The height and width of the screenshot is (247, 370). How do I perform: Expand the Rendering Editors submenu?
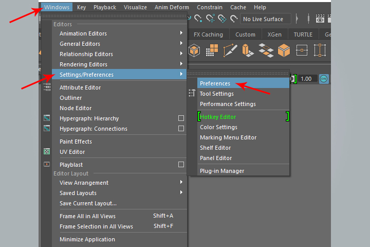click(x=181, y=64)
